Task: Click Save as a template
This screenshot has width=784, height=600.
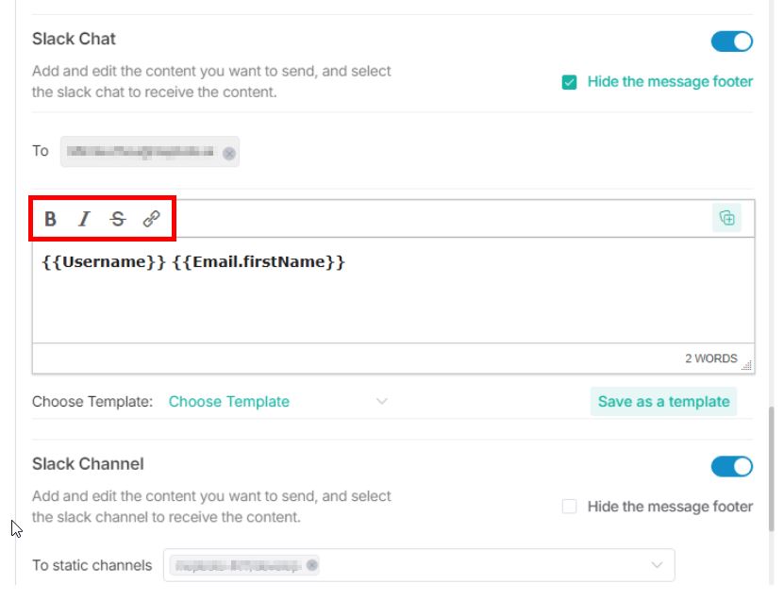Action: point(664,401)
